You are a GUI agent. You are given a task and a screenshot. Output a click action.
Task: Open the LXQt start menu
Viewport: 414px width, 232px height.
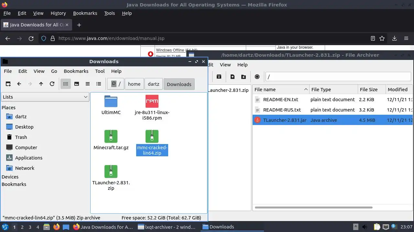[5, 227]
